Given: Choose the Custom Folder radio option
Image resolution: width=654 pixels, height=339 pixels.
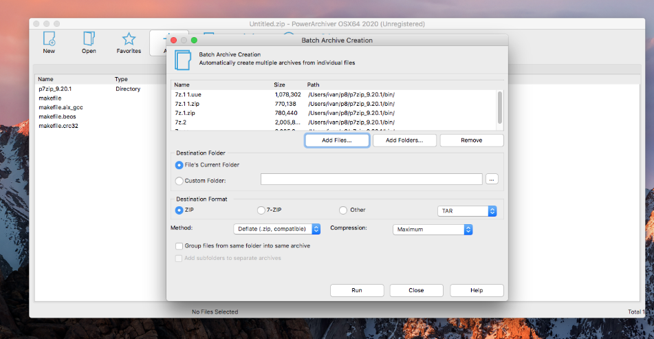Looking at the screenshot, I should click(x=179, y=181).
